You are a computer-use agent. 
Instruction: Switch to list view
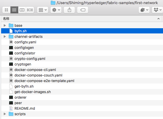[x=14, y=10]
